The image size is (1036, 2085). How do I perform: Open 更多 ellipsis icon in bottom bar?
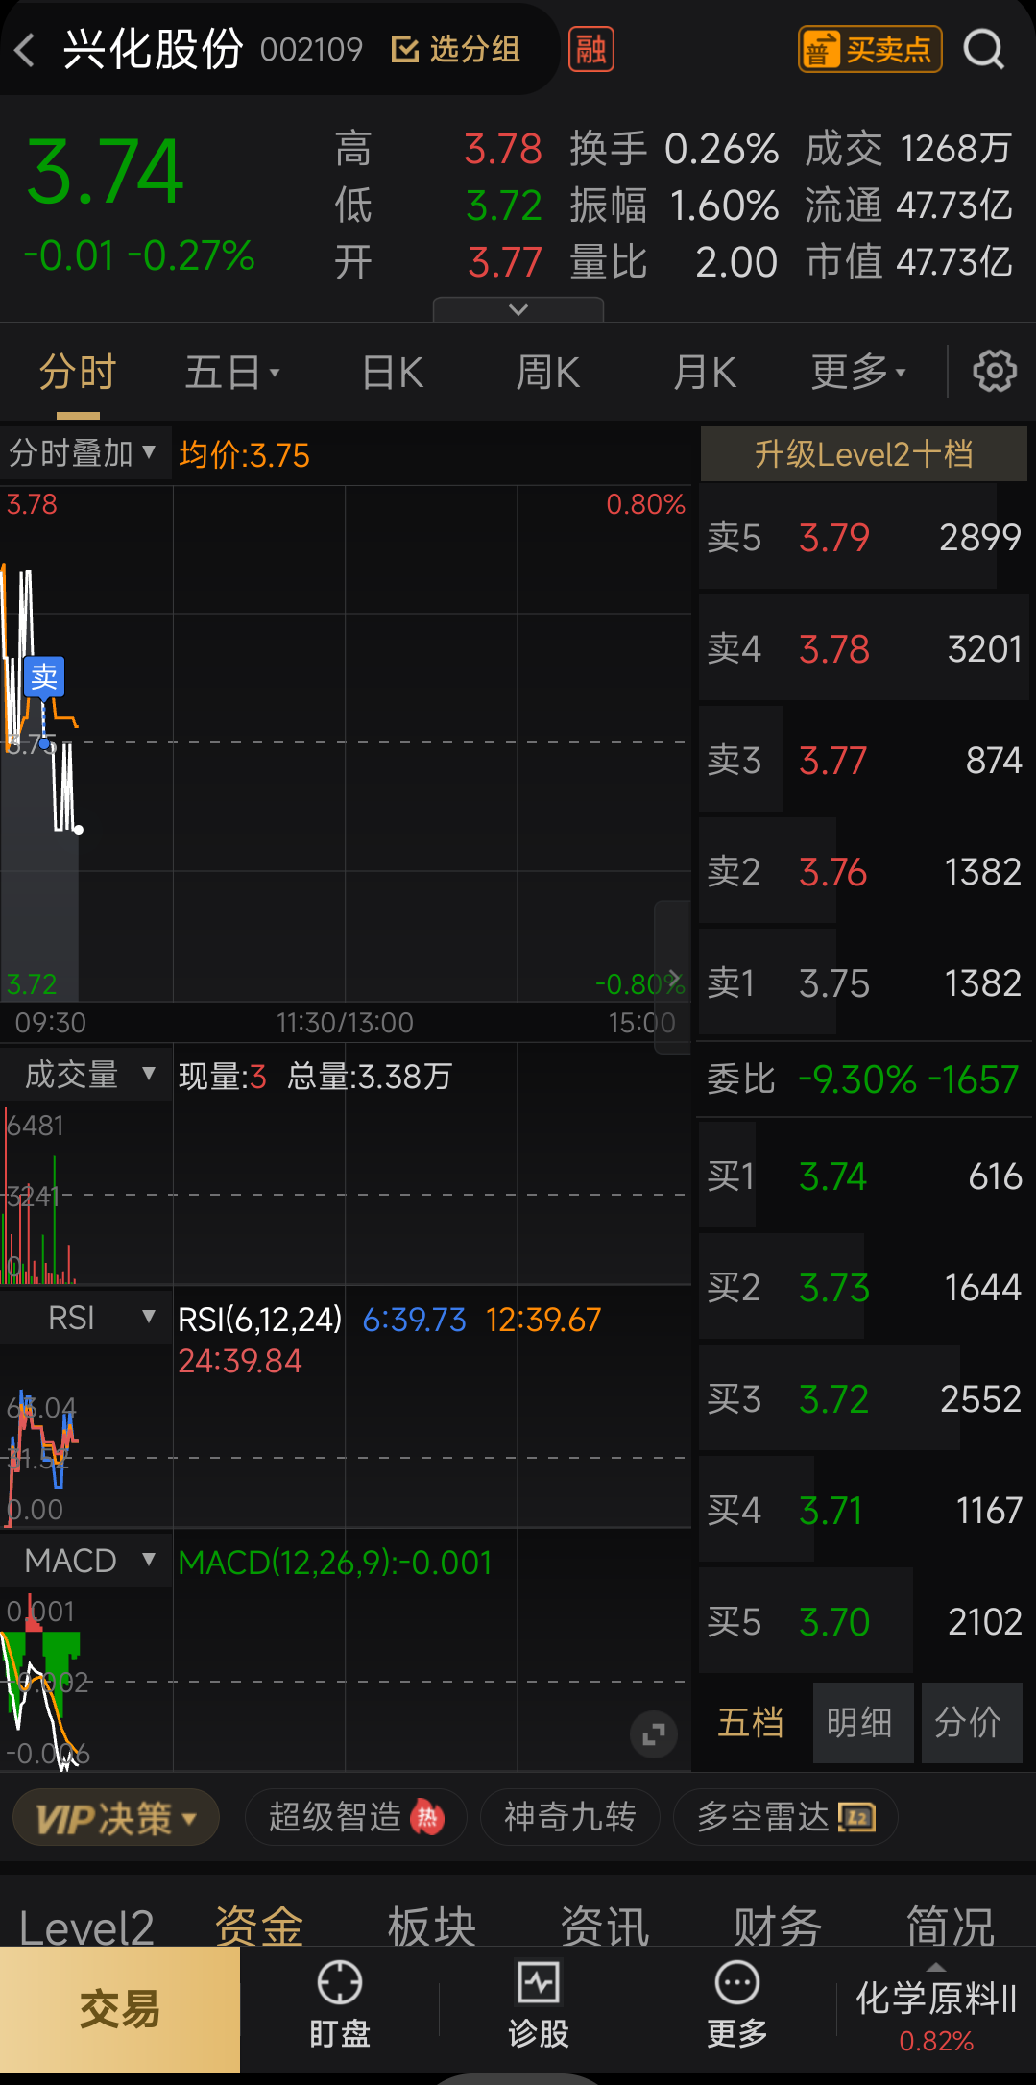click(x=737, y=1982)
